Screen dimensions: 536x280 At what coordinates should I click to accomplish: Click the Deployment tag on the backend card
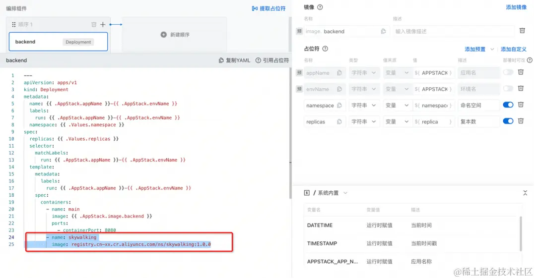point(78,42)
